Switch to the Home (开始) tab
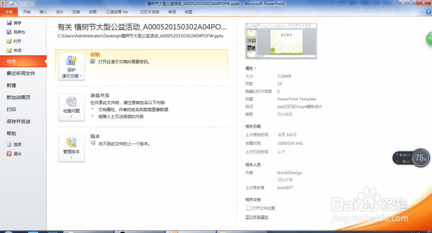 27,12
